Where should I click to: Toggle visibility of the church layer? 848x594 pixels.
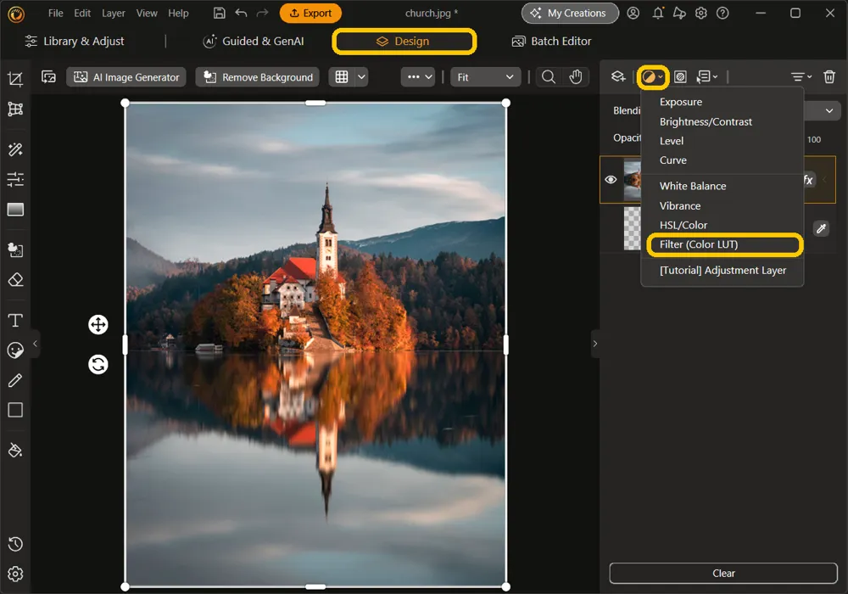pyautogui.click(x=611, y=180)
